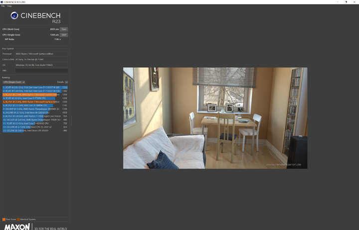Expand the Details dropdown arrow
The image size is (359, 230).
point(66,82)
